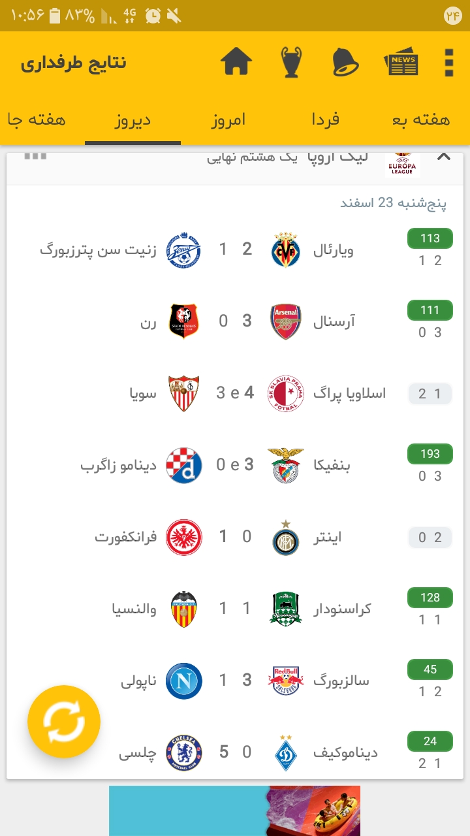Open the trophy competitions icon

coord(291,63)
